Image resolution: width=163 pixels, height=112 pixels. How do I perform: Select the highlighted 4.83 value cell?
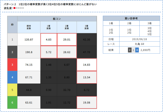click(49, 39)
